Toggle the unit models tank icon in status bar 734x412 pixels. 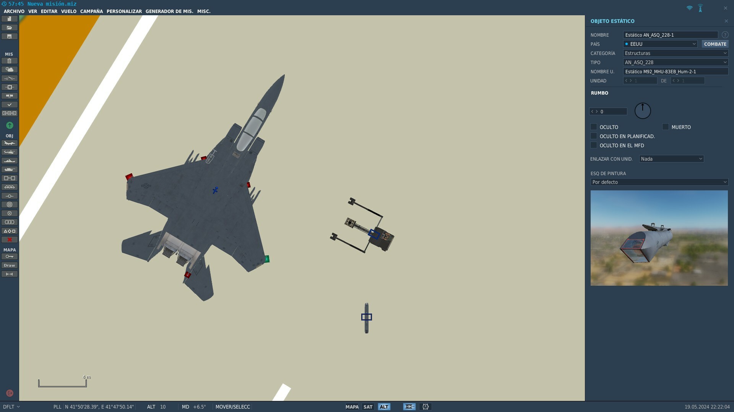tap(409, 407)
